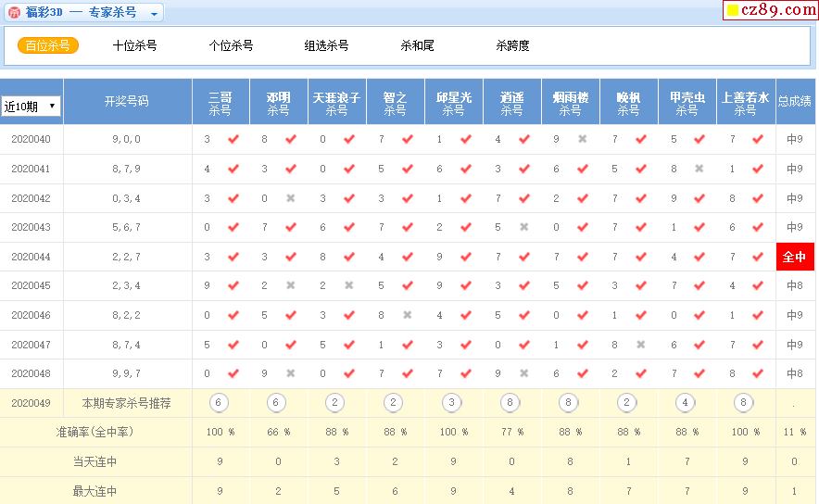Click the cz89.com site link
This screenshot has height=504, width=819.
pyautogui.click(x=771, y=10)
